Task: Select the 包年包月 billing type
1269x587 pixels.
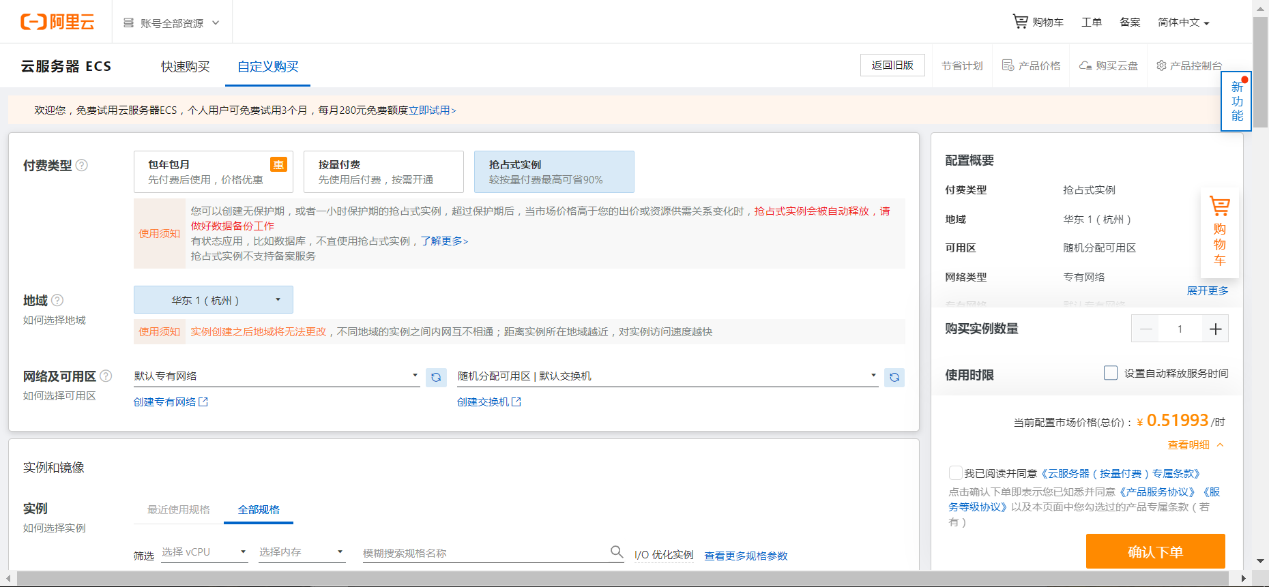Action: (214, 172)
